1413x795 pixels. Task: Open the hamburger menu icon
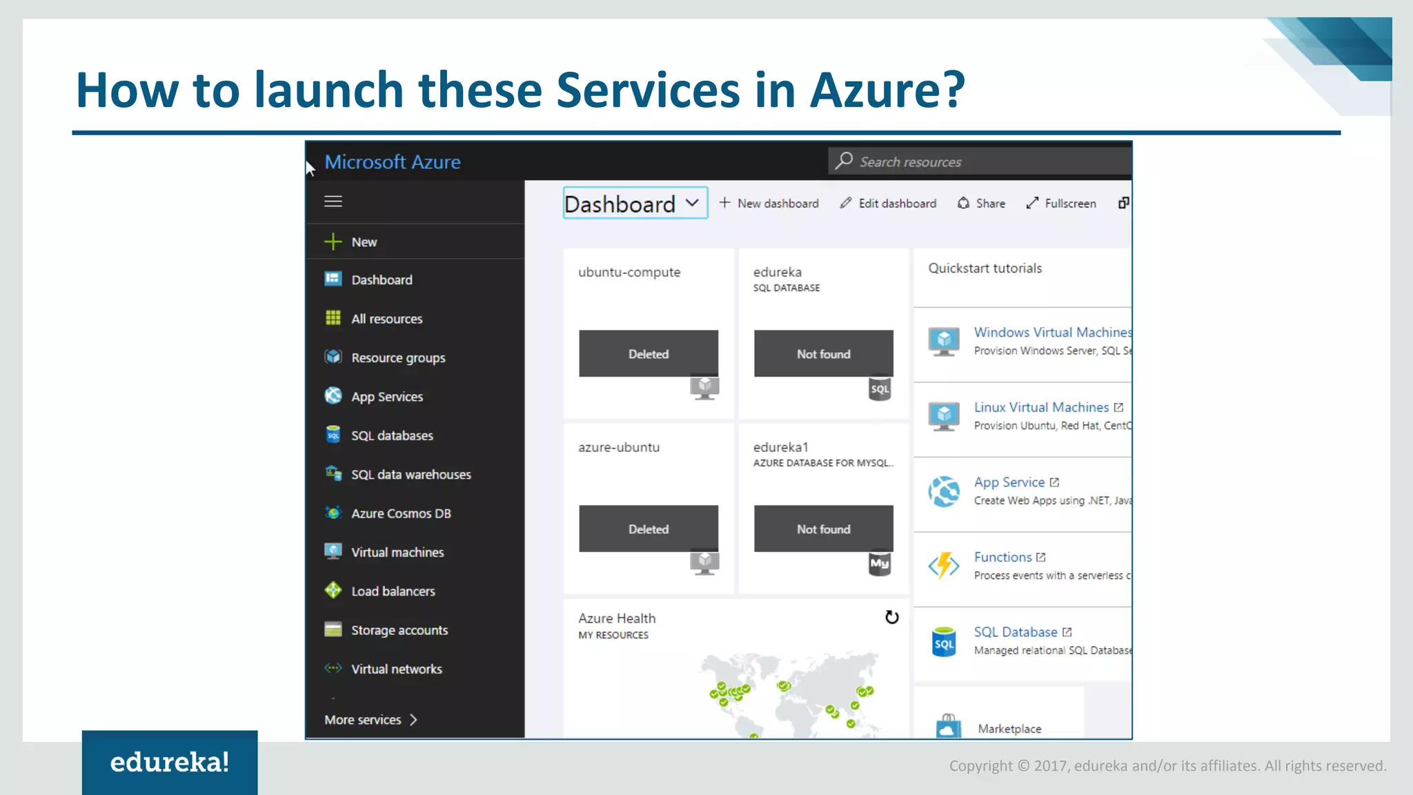333,202
